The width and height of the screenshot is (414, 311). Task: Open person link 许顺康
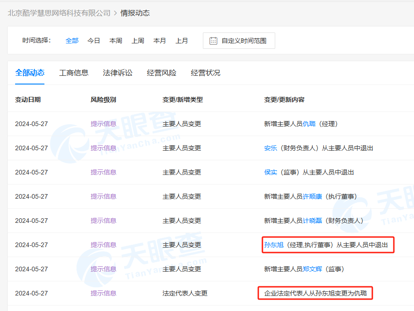[x=313, y=196]
